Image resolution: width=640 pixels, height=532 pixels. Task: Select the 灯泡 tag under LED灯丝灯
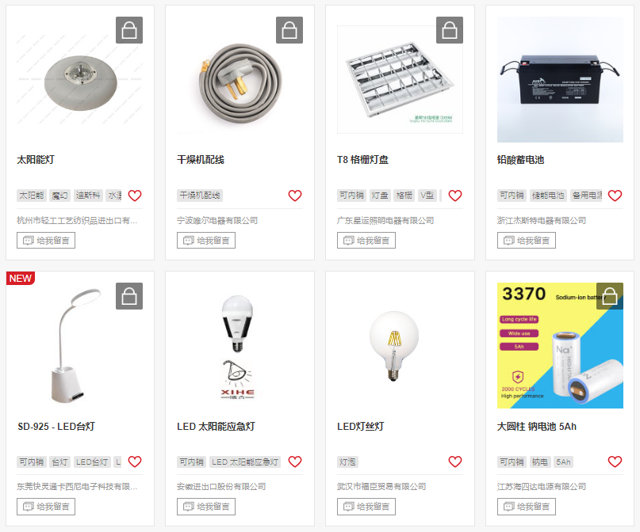(347, 462)
